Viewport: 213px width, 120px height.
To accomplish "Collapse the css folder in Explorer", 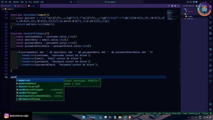I will tap(183, 9).
